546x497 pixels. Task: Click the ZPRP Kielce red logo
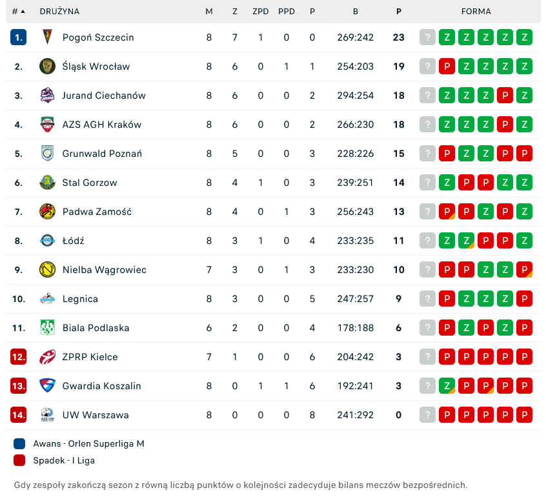pyautogui.click(x=47, y=357)
